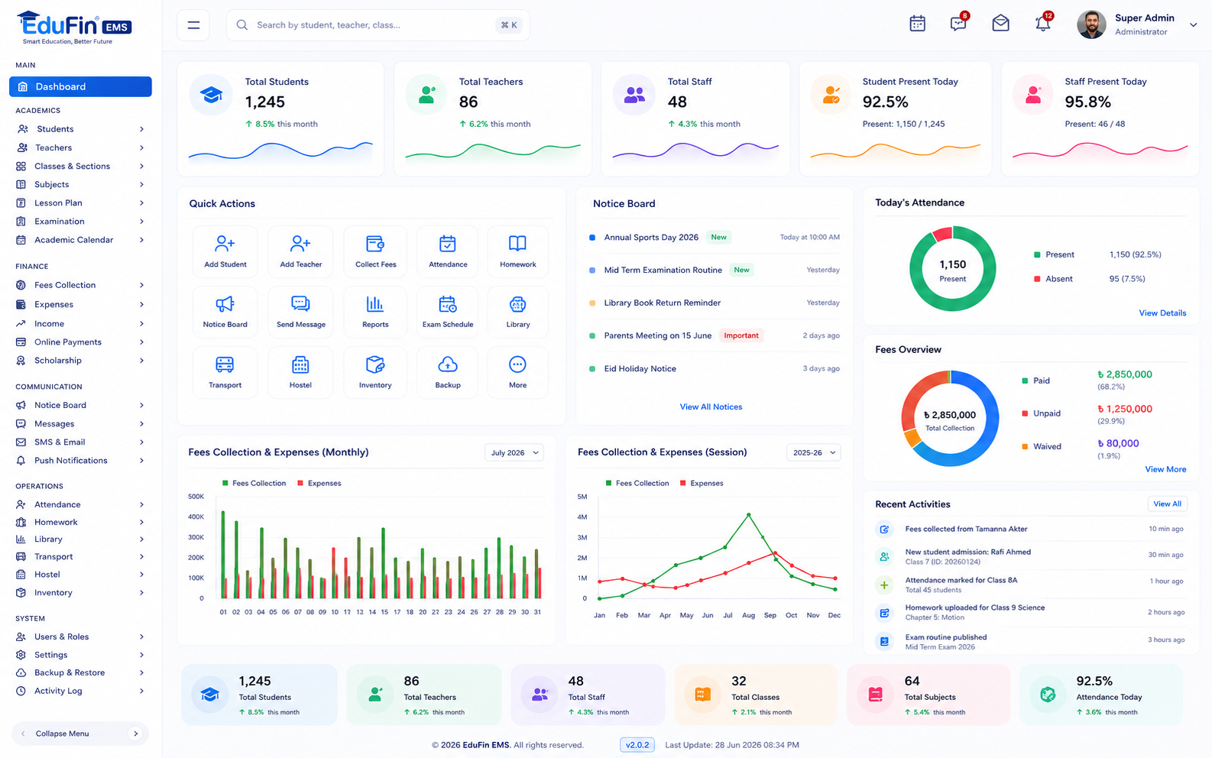1212x758 pixels.
Task: Click the Super Admin profile avatar
Action: tap(1091, 24)
